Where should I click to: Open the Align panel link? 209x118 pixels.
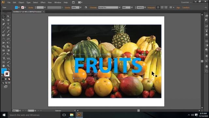178,8
